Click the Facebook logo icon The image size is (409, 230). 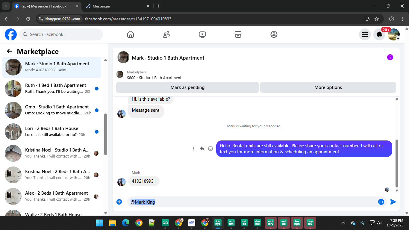(11, 34)
